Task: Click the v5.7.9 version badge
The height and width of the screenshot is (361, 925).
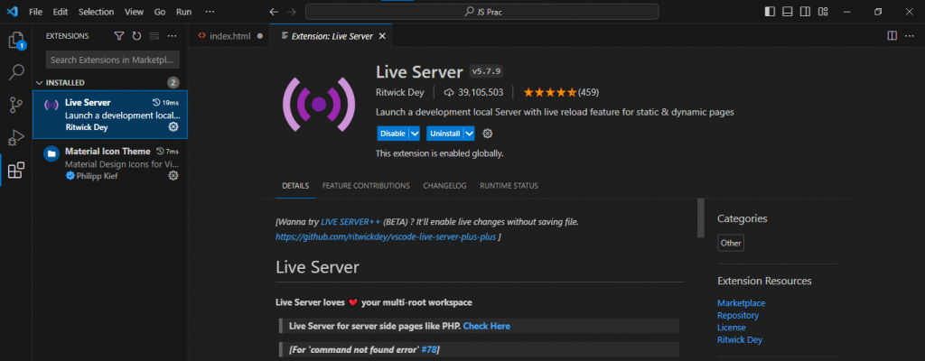Action: (x=487, y=72)
